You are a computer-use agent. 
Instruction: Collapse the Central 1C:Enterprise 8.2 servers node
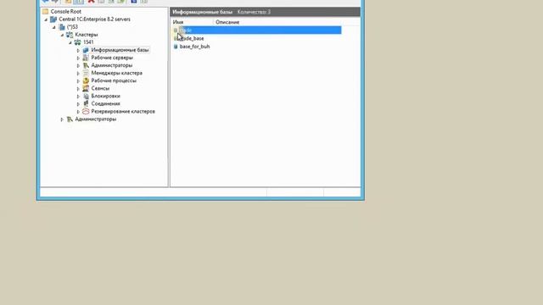(46, 19)
